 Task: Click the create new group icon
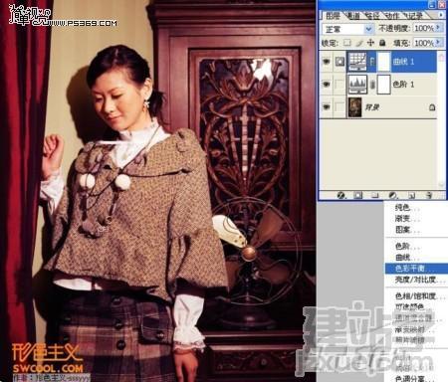375,195
